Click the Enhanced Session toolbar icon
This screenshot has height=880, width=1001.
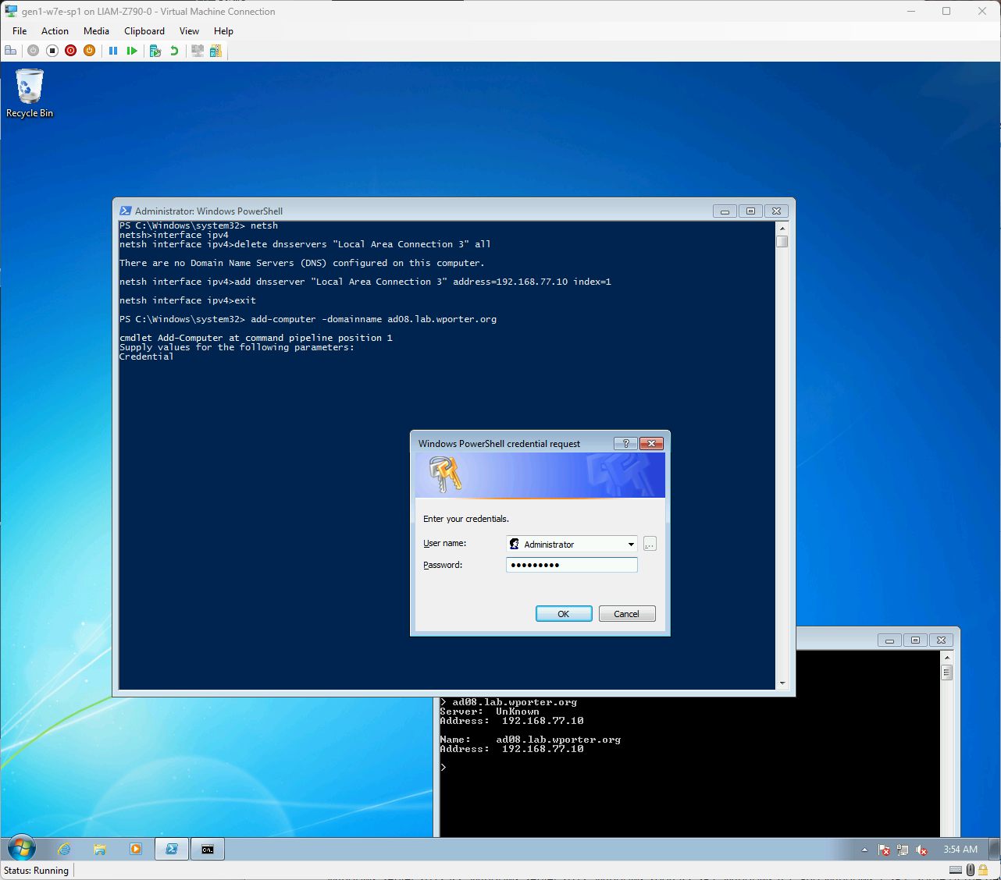[198, 51]
